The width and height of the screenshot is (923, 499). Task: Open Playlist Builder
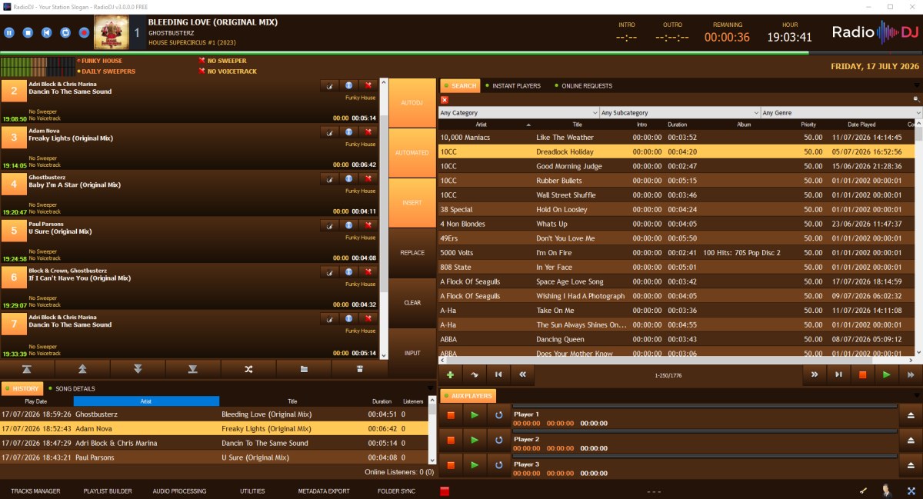(108, 491)
